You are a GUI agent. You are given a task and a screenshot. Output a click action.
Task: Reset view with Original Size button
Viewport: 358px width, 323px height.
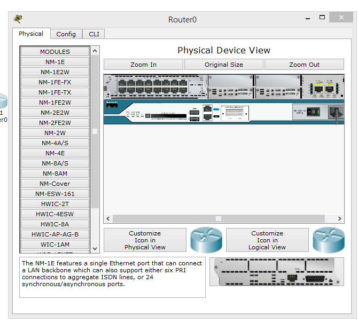click(x=224, y=65)
